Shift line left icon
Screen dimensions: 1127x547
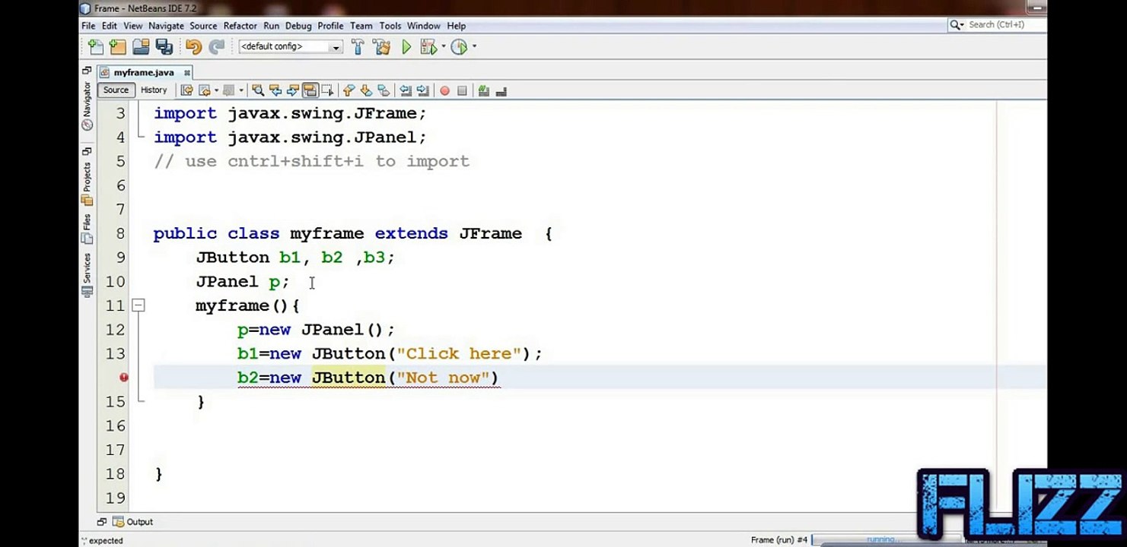pyautogui.click(x=406, y=90)
